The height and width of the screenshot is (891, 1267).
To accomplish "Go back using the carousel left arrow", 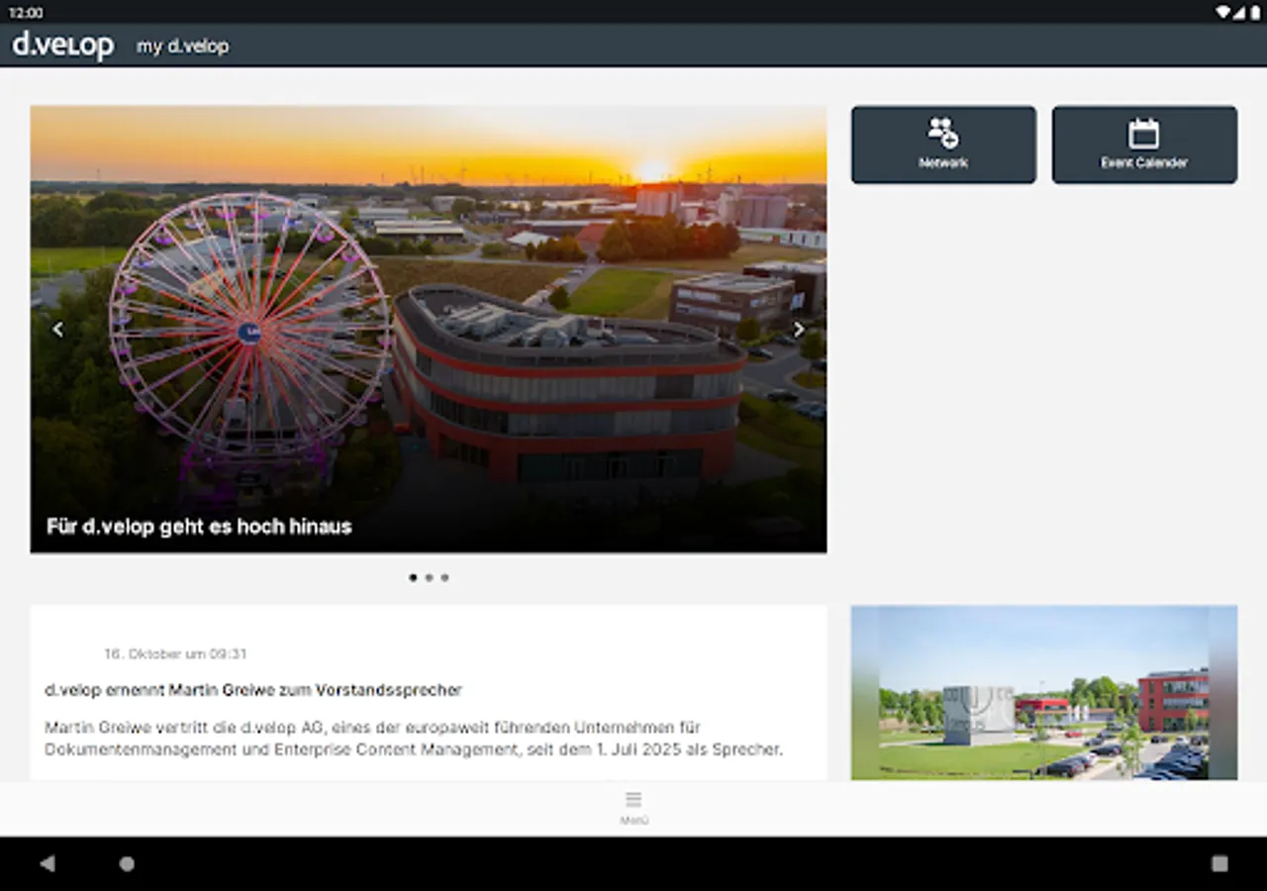I will (57, 329).
